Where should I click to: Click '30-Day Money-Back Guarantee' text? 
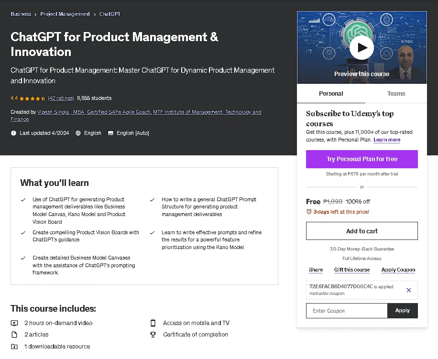362,249
